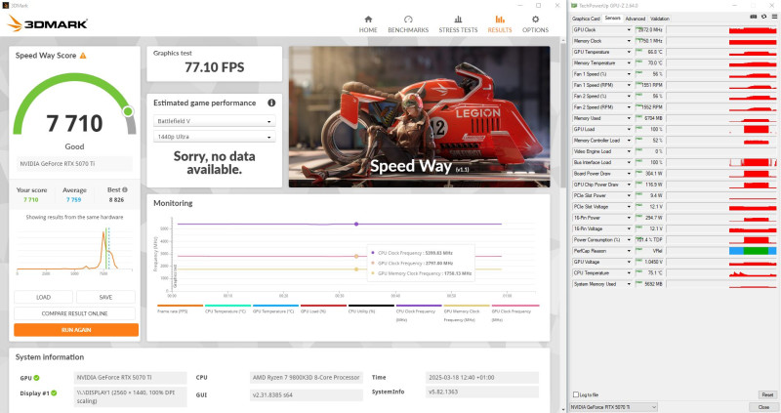This screenshot has width=781, height=413.
Task: Click the PerfCap Reason colored graph
Action: [x=753, y=251]
